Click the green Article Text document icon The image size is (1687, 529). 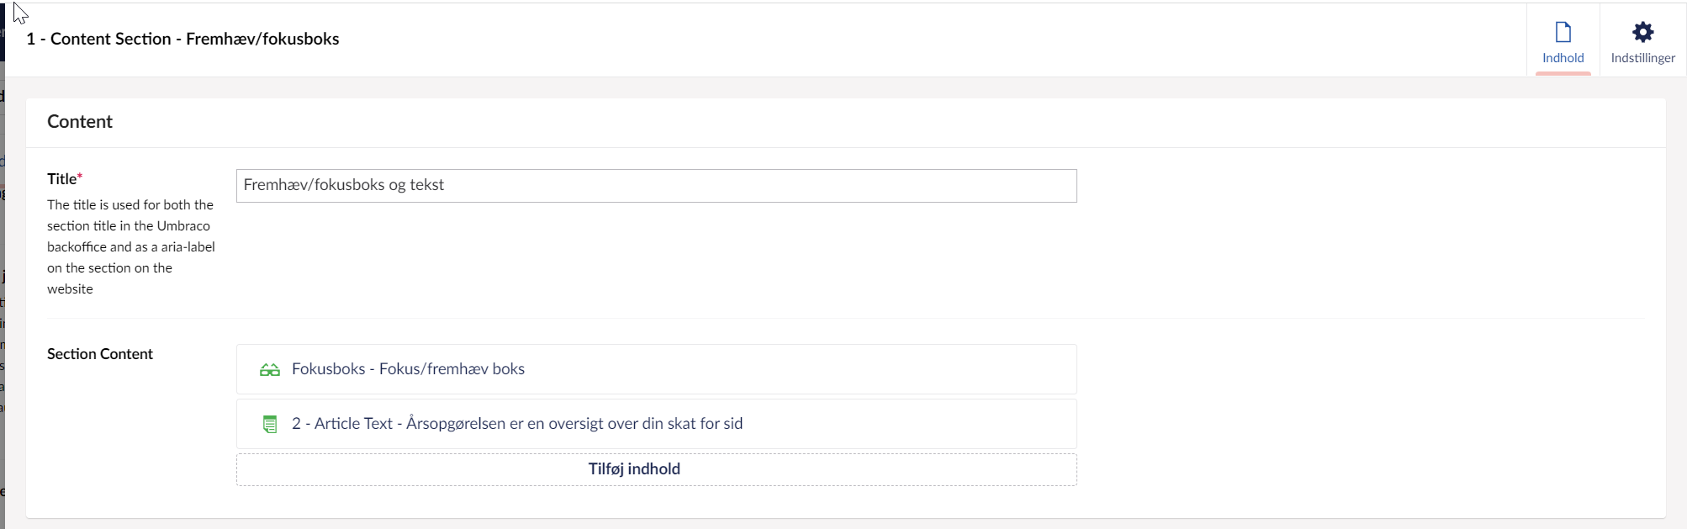[x=269, y=424]
